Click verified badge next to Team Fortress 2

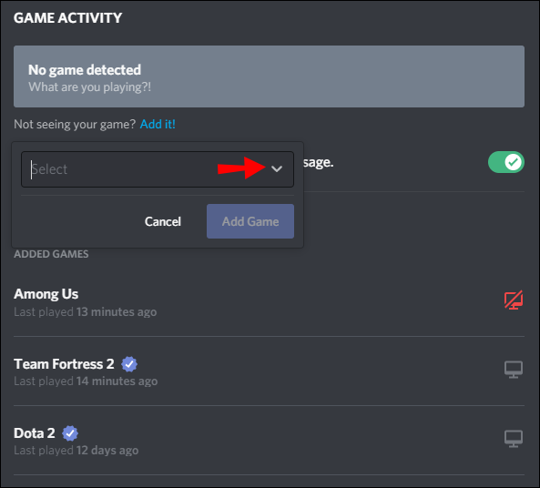tap(129, 364)
